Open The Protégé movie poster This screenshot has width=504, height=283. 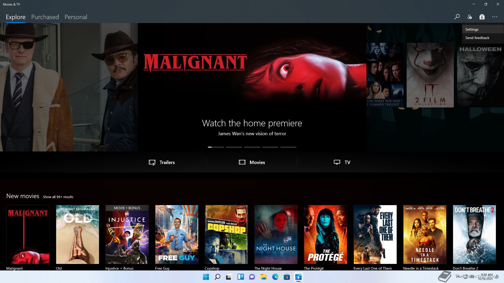(x=325, y=235)
